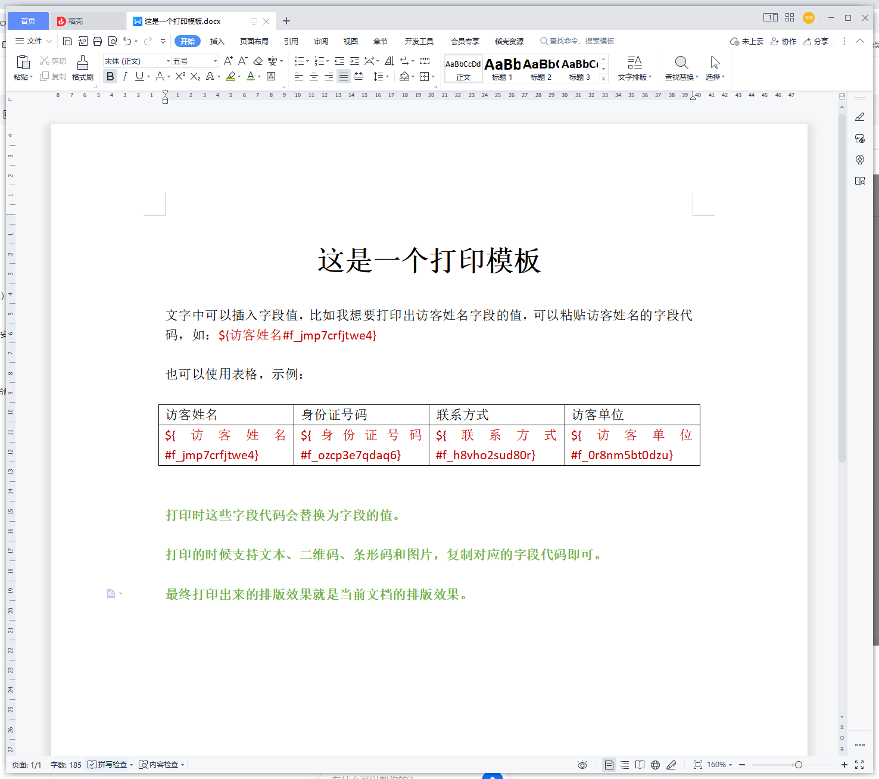The height and width of the screenshot is (779, 879).
Task: Click the print icon in quick access toolbar
Action: [97, 41]
